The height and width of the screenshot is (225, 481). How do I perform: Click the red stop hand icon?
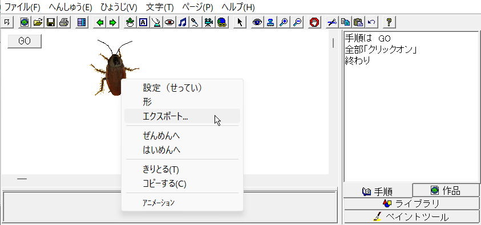point(314,22)
